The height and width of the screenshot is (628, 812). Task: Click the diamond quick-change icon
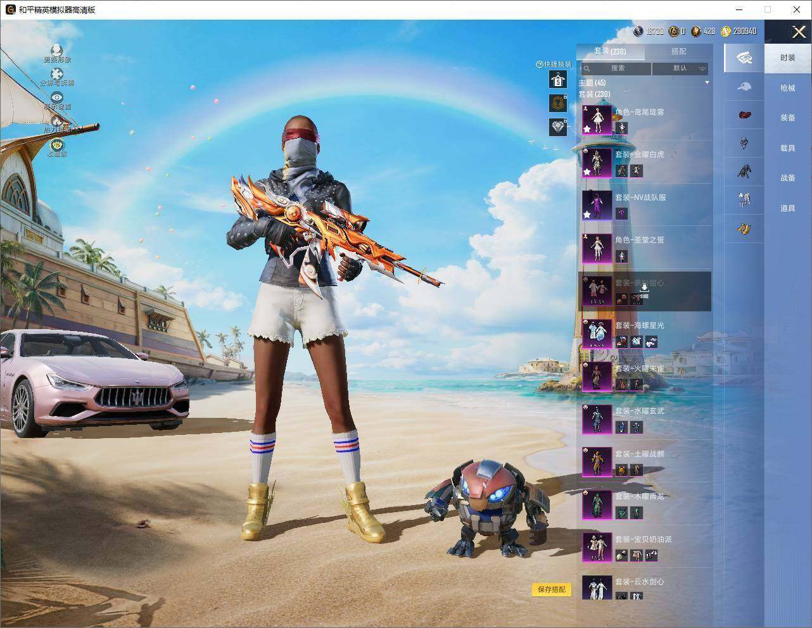pyautogui.click(x=558, y=127)
